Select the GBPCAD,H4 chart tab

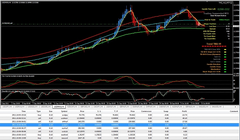pyautogui.click(x=85, y=107)
